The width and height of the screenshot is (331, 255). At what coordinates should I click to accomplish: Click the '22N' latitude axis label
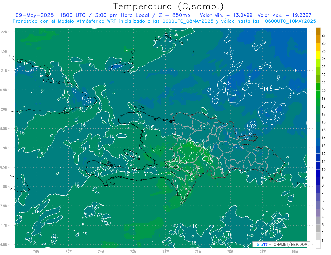pyautogui.click(x=4, y=32)
